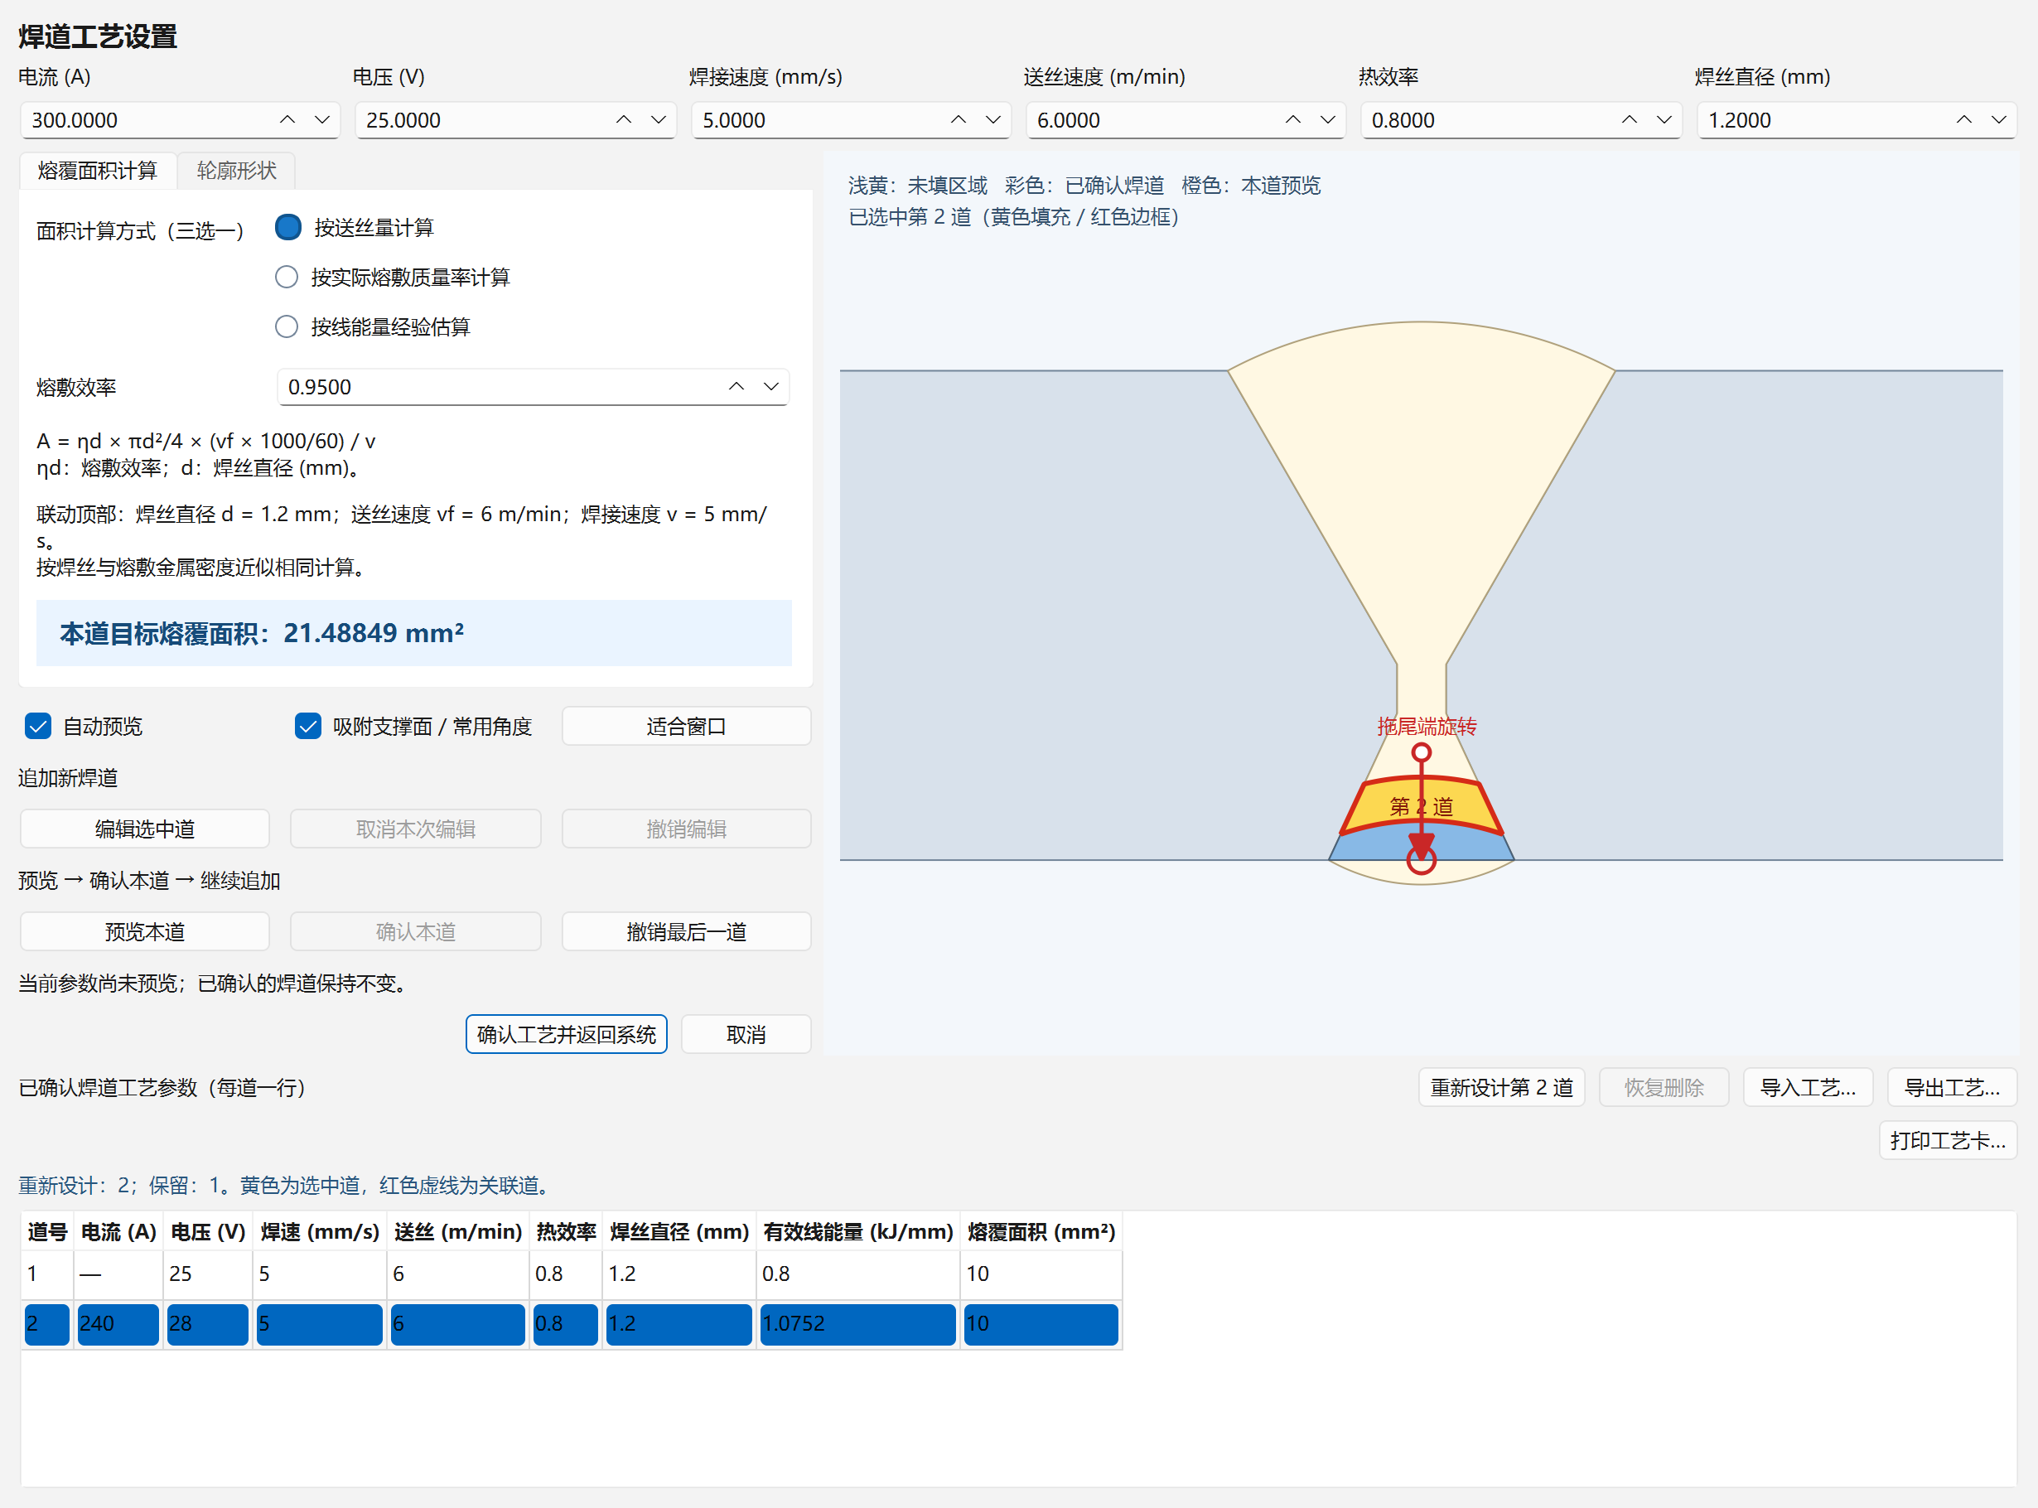Decrease 送丝速度 with its down arrow
Screen dimensions: 2038x1508
coord(1328,119)
